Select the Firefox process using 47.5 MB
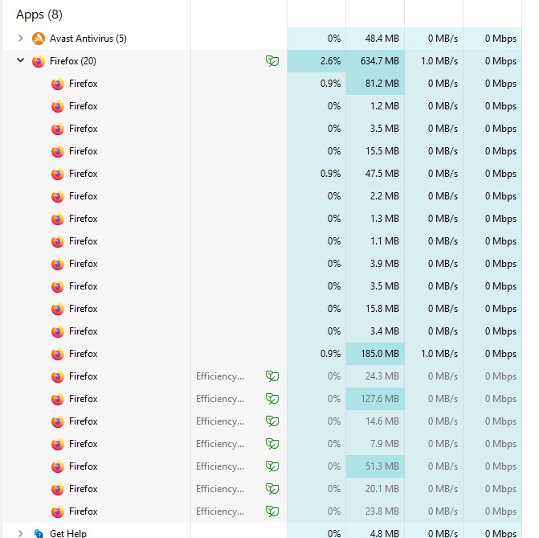The width and height of the screenshot is (539, 538). point(83,174)
